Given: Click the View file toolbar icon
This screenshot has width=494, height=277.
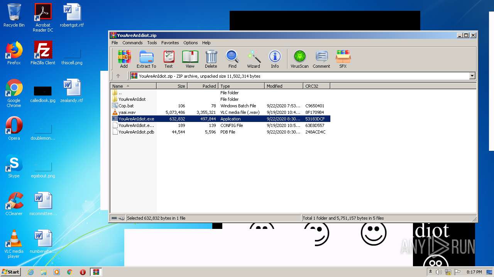Looking at the screenshot, I should pos(190,59).
